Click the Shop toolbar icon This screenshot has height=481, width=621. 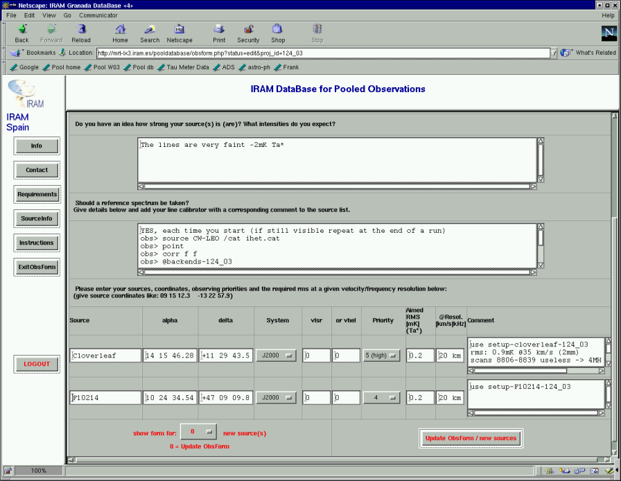click(x=278, y=30)
